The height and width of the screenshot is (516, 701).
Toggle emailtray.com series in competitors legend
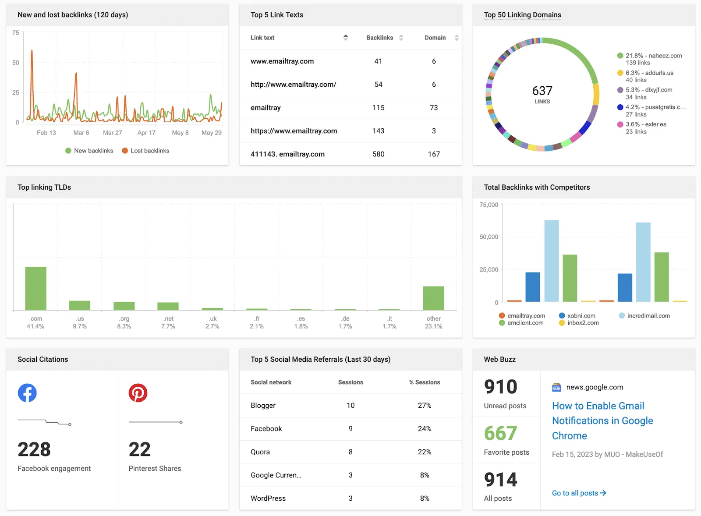coord(502,315)
